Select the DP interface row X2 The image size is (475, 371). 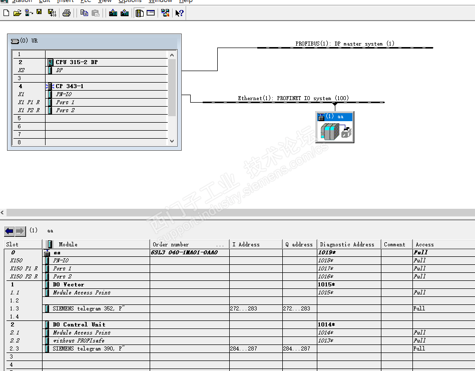click(91, 70)
